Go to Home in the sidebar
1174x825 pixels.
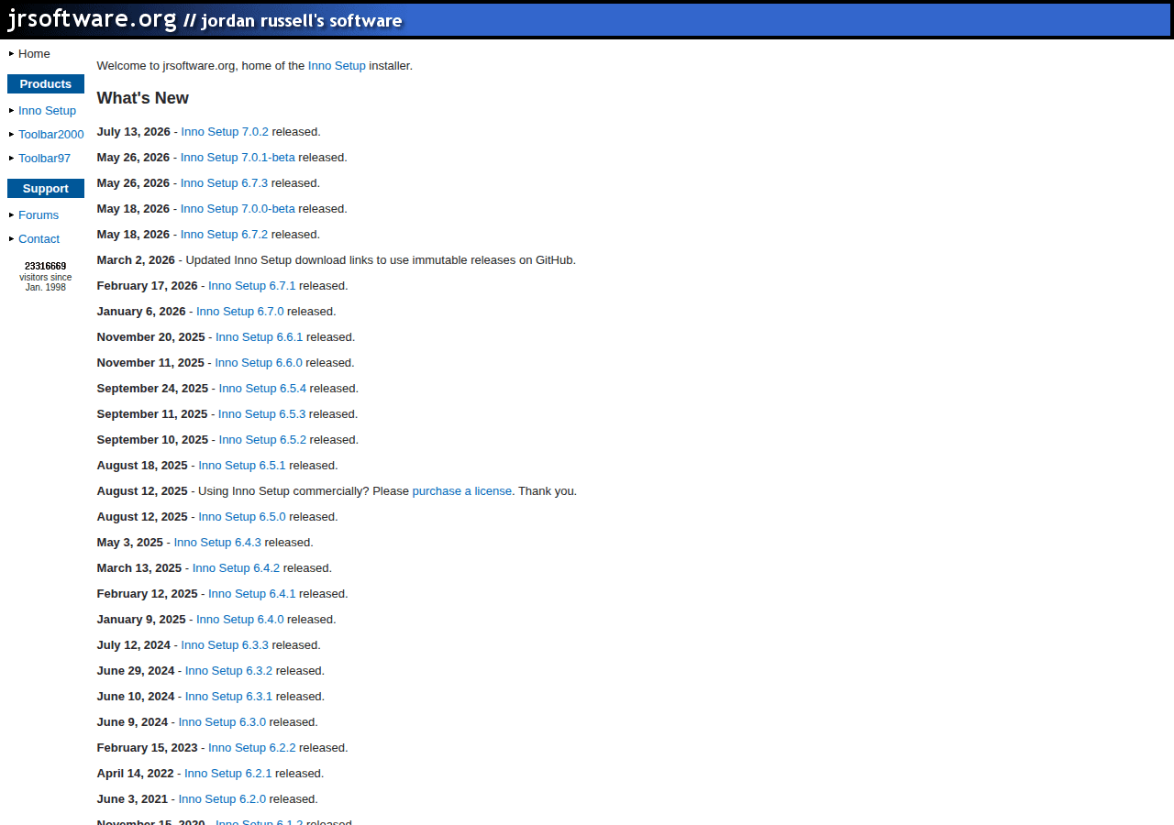tap(34, 54)
